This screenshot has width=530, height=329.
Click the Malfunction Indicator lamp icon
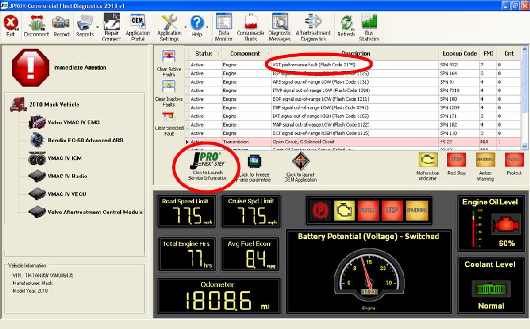pyautogui.click(x=428, y=159)
